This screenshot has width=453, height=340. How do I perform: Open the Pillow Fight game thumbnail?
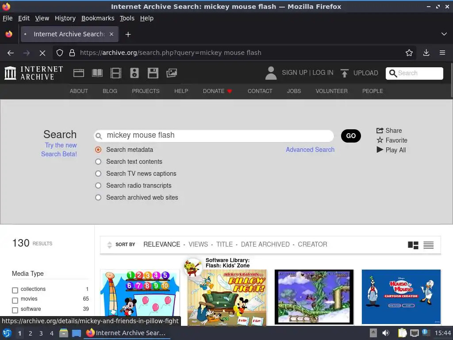(x=227, y=297)
